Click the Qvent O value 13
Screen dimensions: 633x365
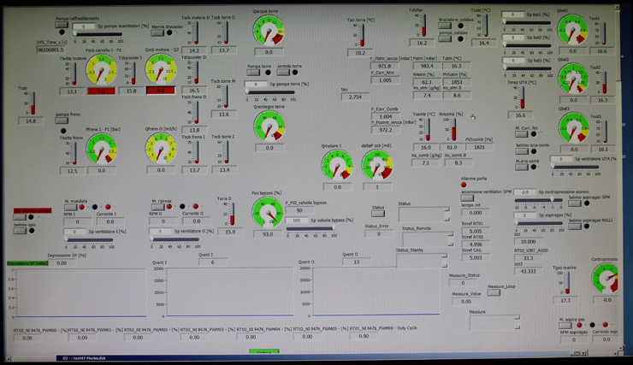357,262
